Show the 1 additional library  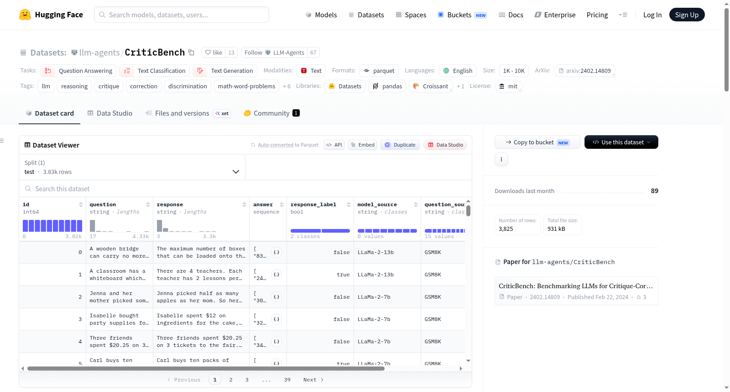coord(460,86)
